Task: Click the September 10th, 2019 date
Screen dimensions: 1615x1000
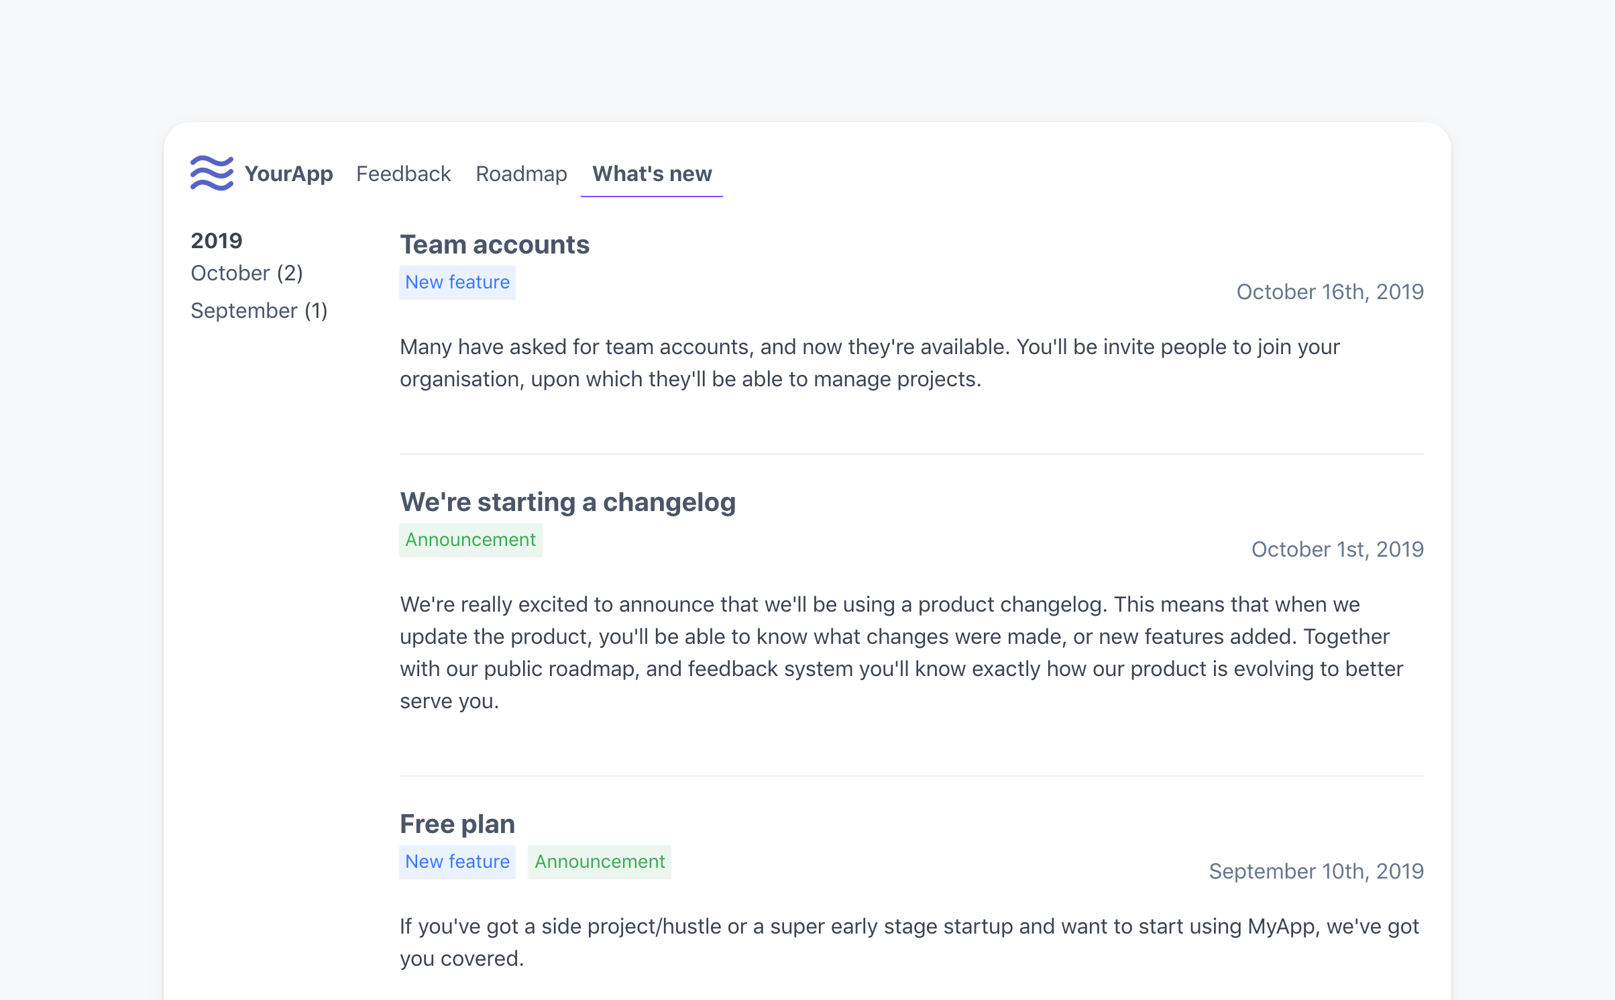Action: pos(1315,871)
